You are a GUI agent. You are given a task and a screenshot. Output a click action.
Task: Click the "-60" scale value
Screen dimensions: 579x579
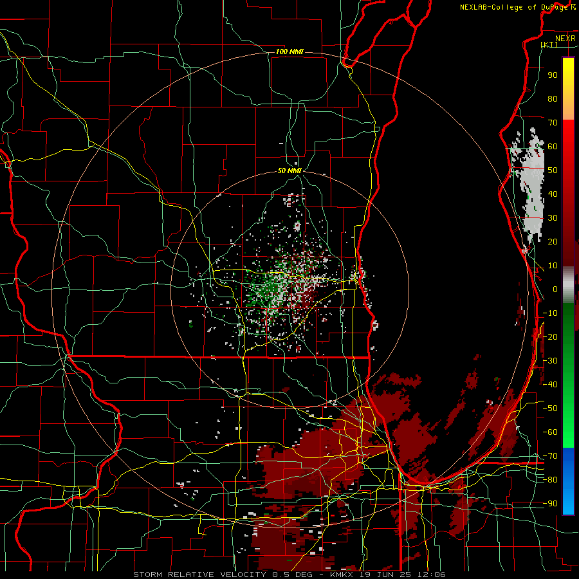click(x=550, y=432)
